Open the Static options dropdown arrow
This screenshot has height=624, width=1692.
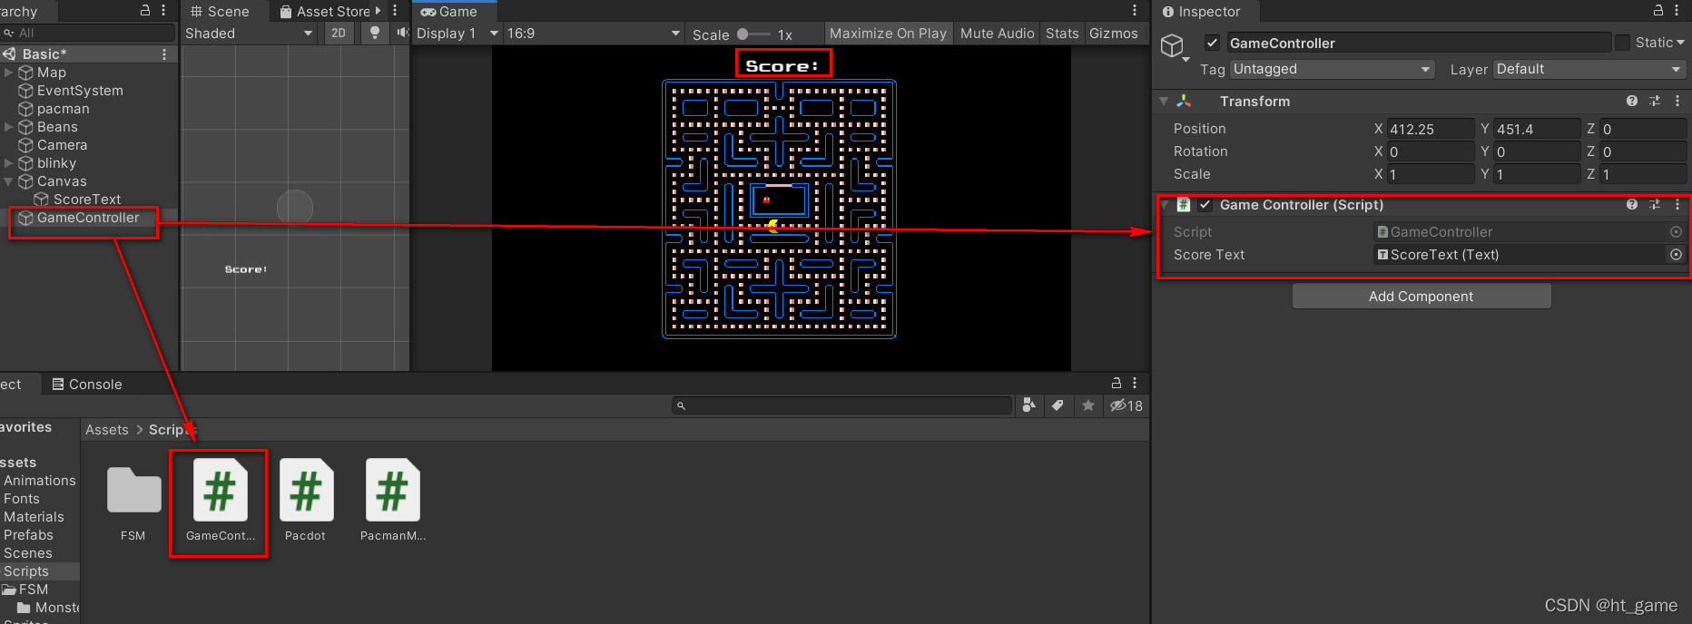click(x=1680, y=43)
